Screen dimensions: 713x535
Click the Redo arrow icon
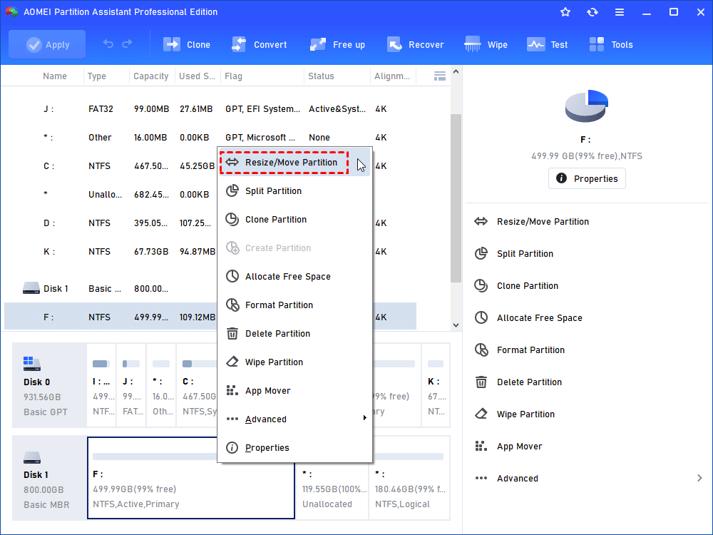click(x=128, y=44)
